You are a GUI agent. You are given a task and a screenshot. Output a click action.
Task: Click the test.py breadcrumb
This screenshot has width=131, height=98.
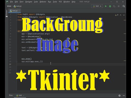pyautogui.click(x=18, y=6)
